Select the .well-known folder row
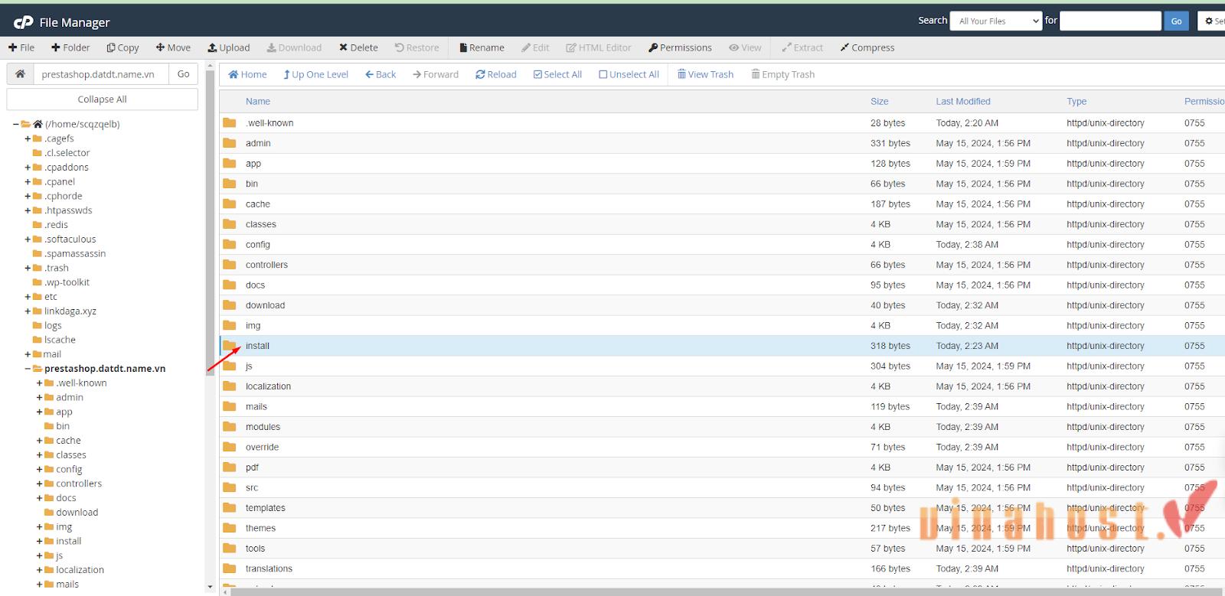Screen dimensions: 1225x596 point(722,122)
